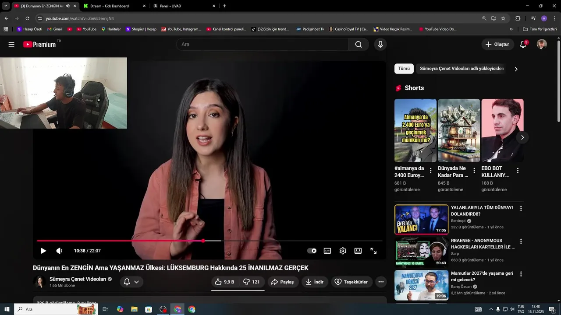Select Sümeyra Çenet Videoları adlı yükleyiciden chip

[462, 69]
